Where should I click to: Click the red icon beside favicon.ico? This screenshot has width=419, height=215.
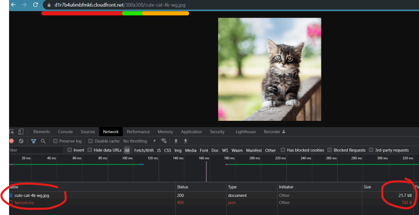click(11, 203)
